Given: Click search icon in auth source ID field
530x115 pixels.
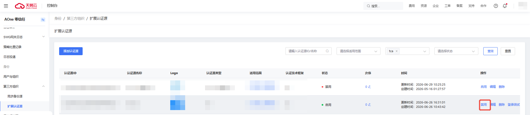Looking at the screenshot, I should [327, 51].
